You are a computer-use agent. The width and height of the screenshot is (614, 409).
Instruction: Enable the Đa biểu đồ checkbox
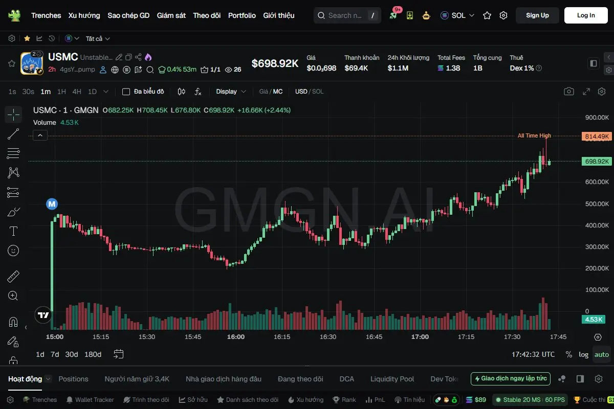pos(126,92)
